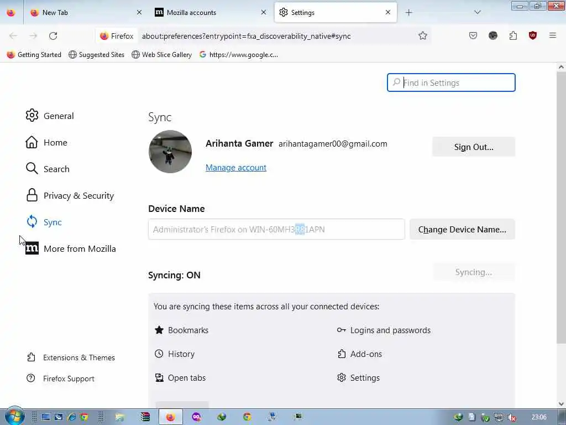Close the Mozilla accounts tab

tap(264, 12)
